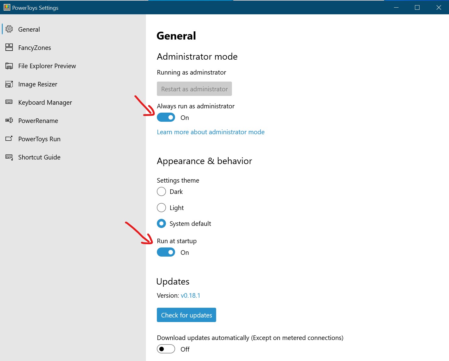Image resolution: width=449 pixels, height=361 pixels.
Task: Click the Shortcut Guide icon
Action: click(x=9, y=157)
